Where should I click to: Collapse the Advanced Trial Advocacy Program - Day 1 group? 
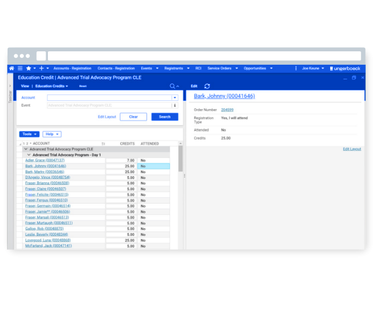[29, 155]
